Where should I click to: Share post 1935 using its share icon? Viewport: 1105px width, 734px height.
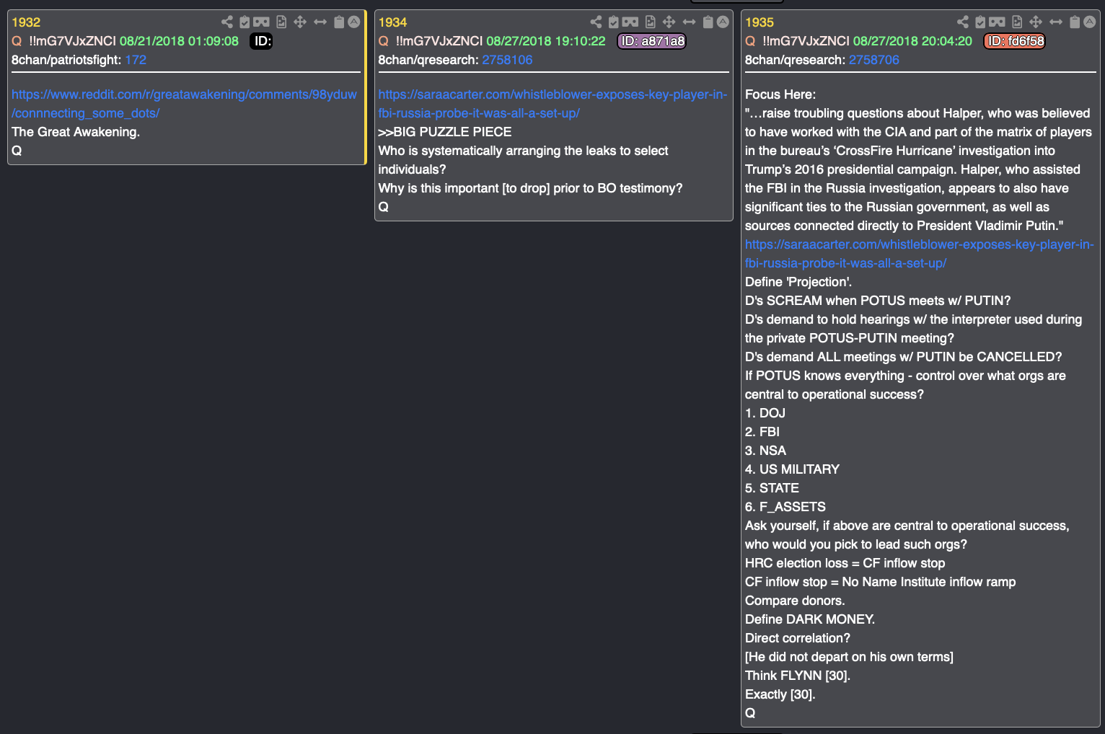coord(963,22)
